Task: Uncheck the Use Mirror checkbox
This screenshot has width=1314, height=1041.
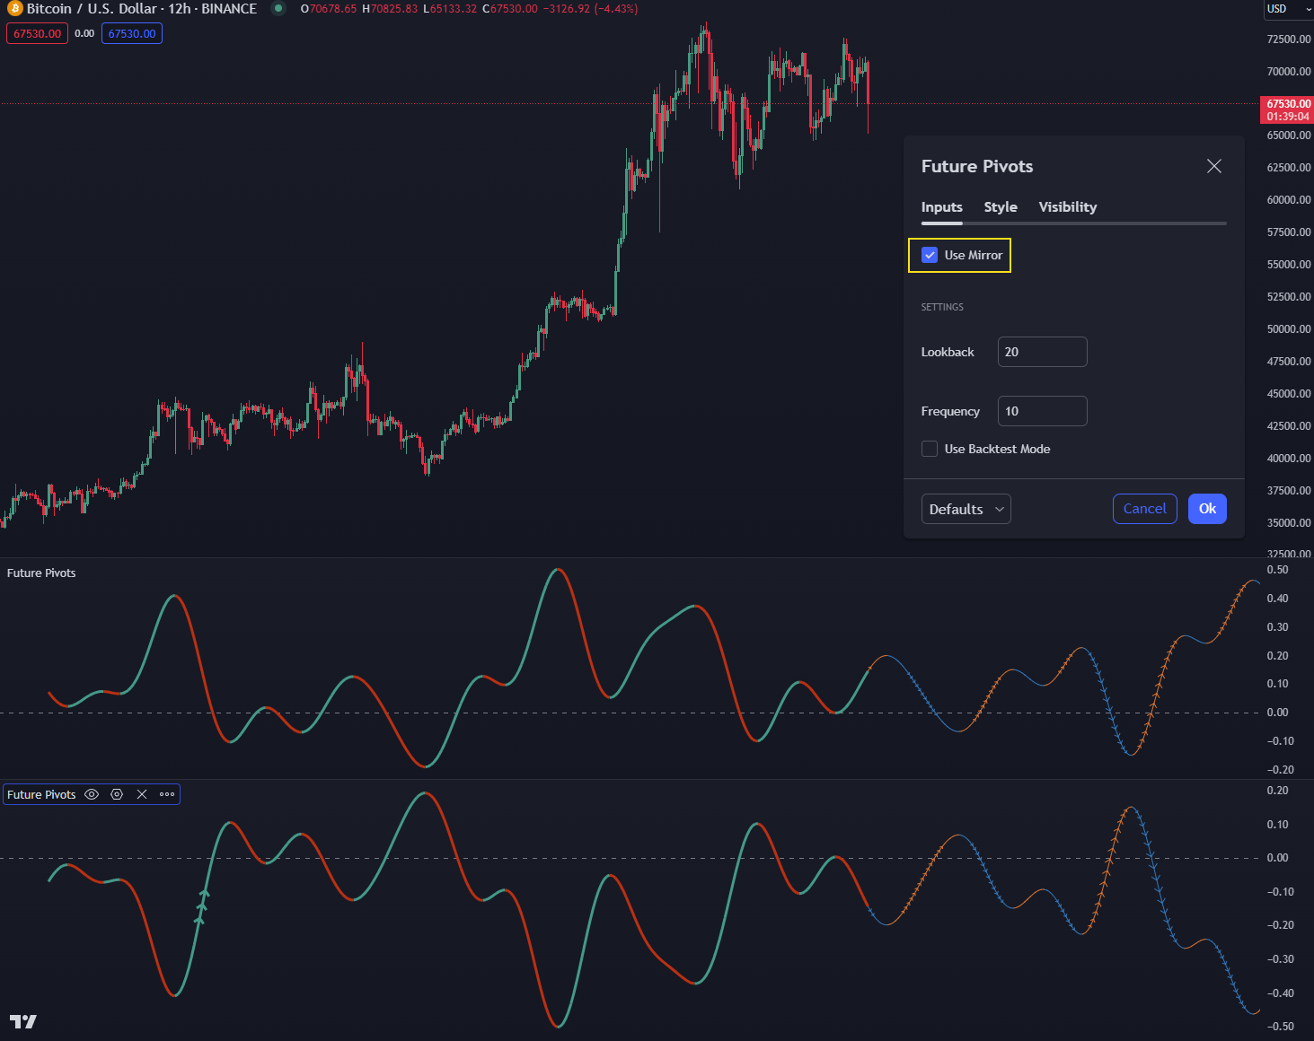Action: click(930, 255)
